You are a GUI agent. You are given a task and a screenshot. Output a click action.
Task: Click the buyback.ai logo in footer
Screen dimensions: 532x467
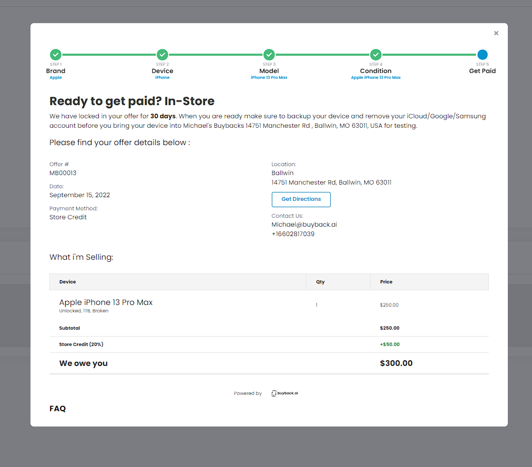(x=285, y=393)
